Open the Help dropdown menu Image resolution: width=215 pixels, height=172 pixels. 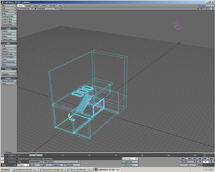pyautogui.click(x=9, y=14)
